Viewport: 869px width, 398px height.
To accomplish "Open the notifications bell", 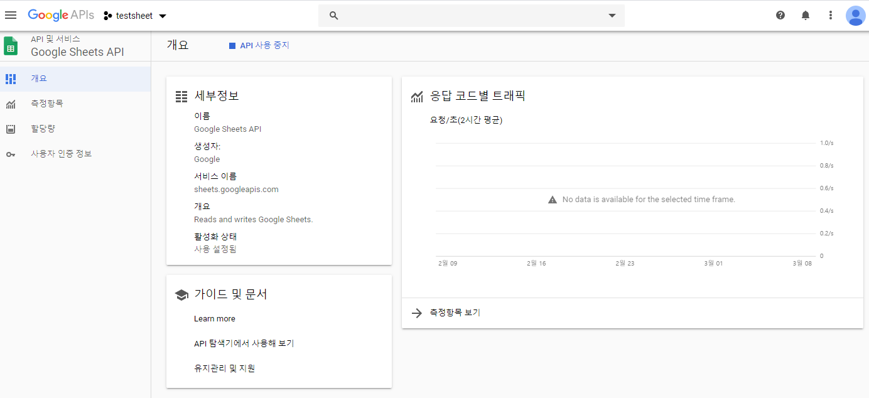I will click(806, 15).
